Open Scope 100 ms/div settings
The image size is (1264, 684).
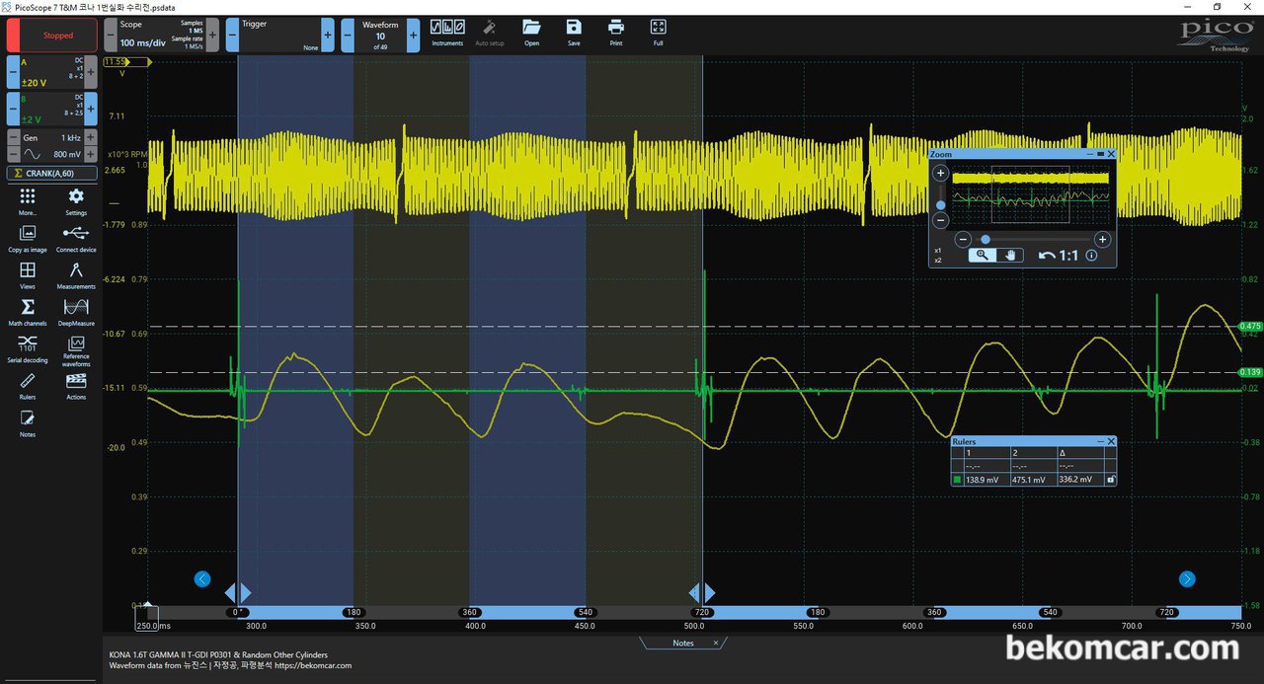point(161,36)
